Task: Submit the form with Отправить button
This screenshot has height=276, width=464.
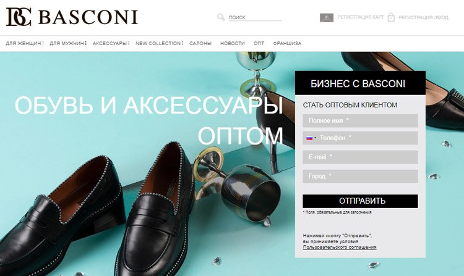Action: click(x=360, y=201)
